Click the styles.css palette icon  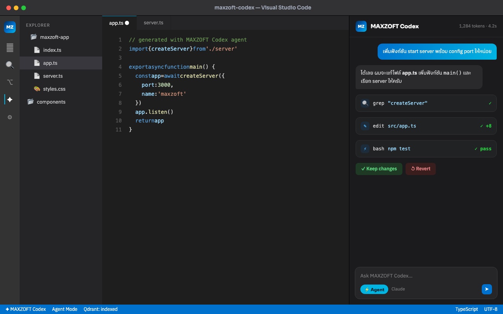tap(37, 89)
